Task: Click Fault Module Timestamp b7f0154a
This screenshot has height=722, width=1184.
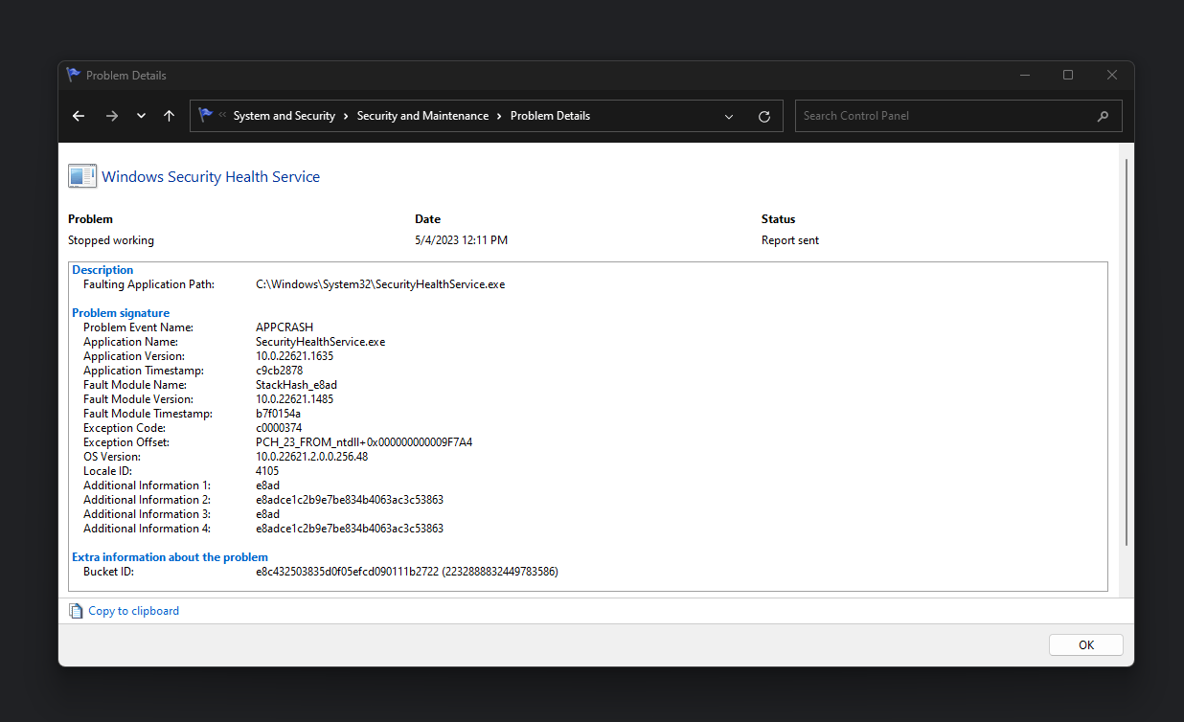Action: (x=278, y=414)
